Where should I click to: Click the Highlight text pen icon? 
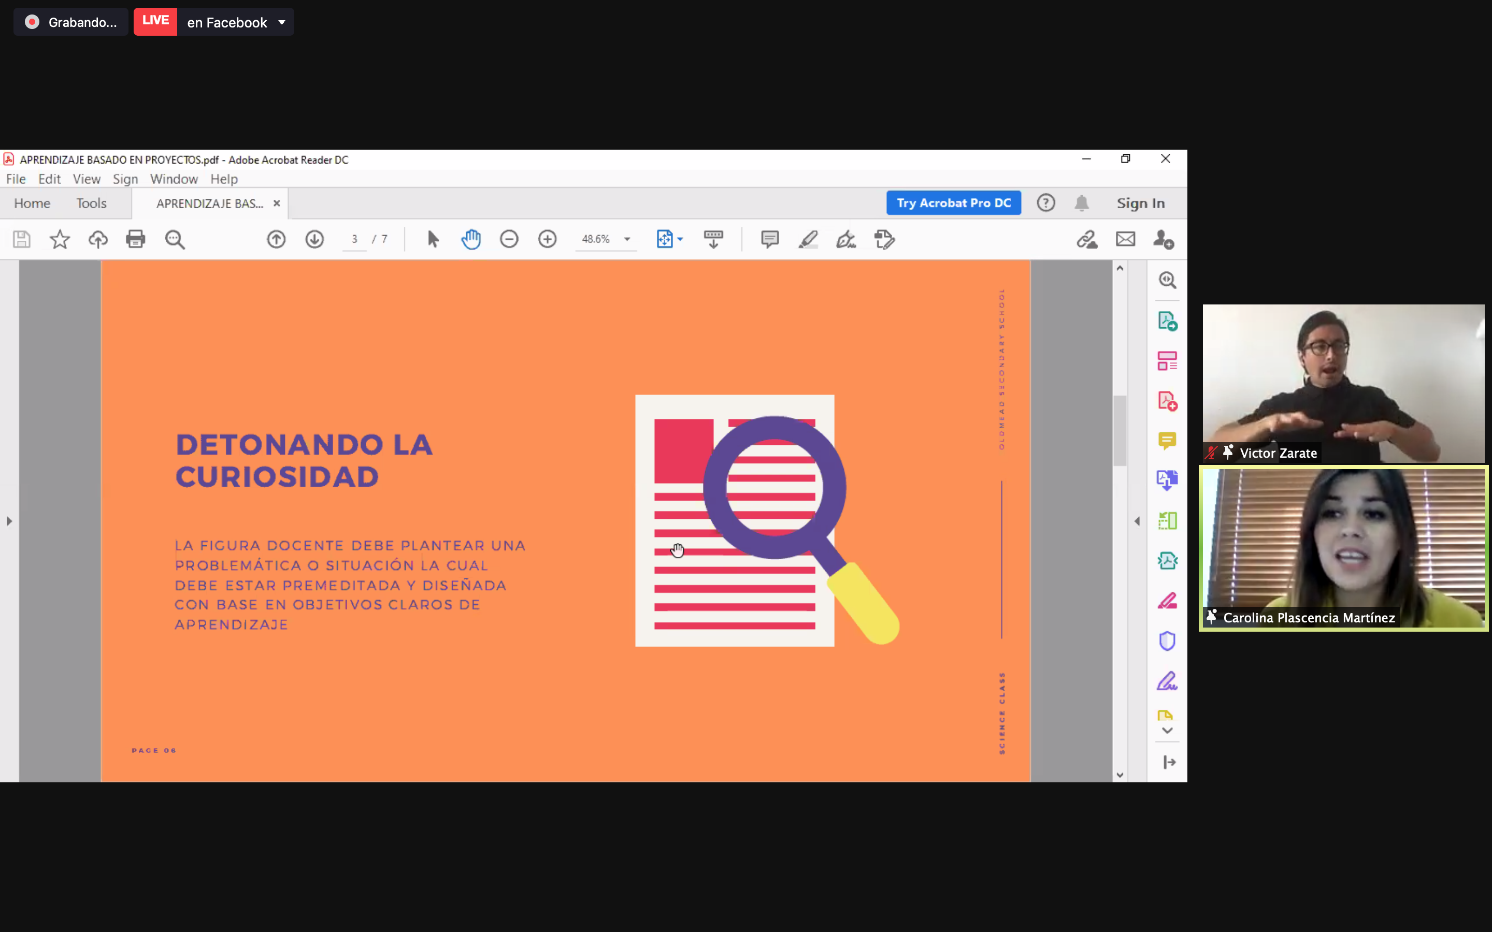808,239
